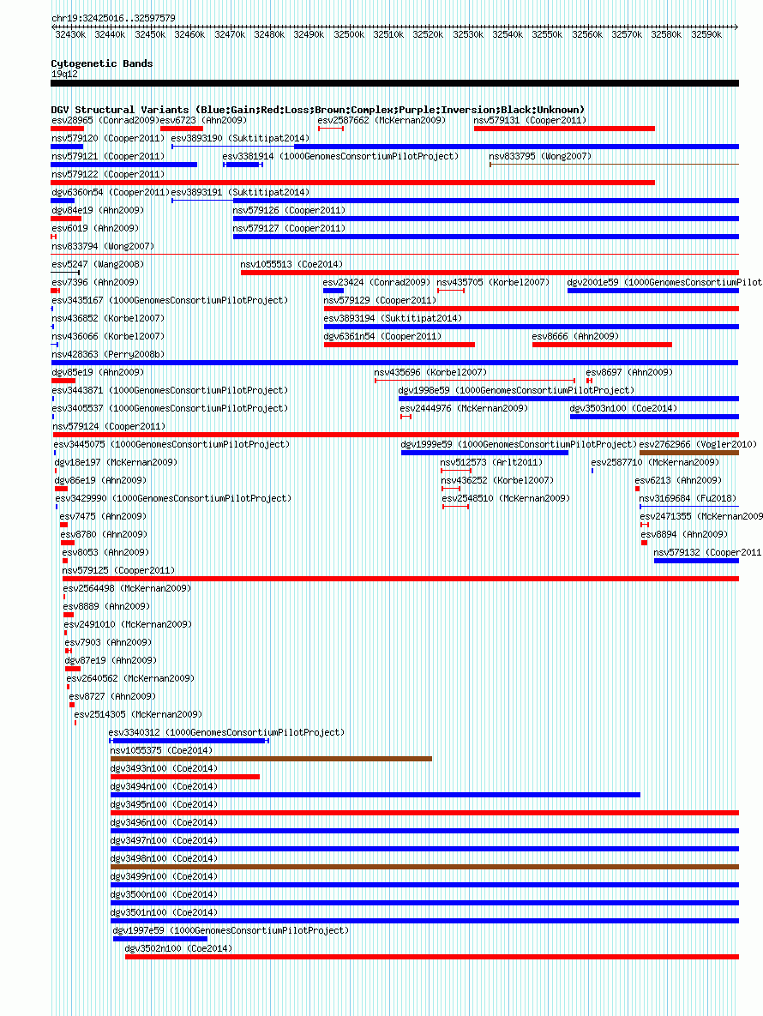Viewport: 763px width, 1016px height.
Task: Open dgv3498n100 (Coe2014) label
Action: point(164,858)
